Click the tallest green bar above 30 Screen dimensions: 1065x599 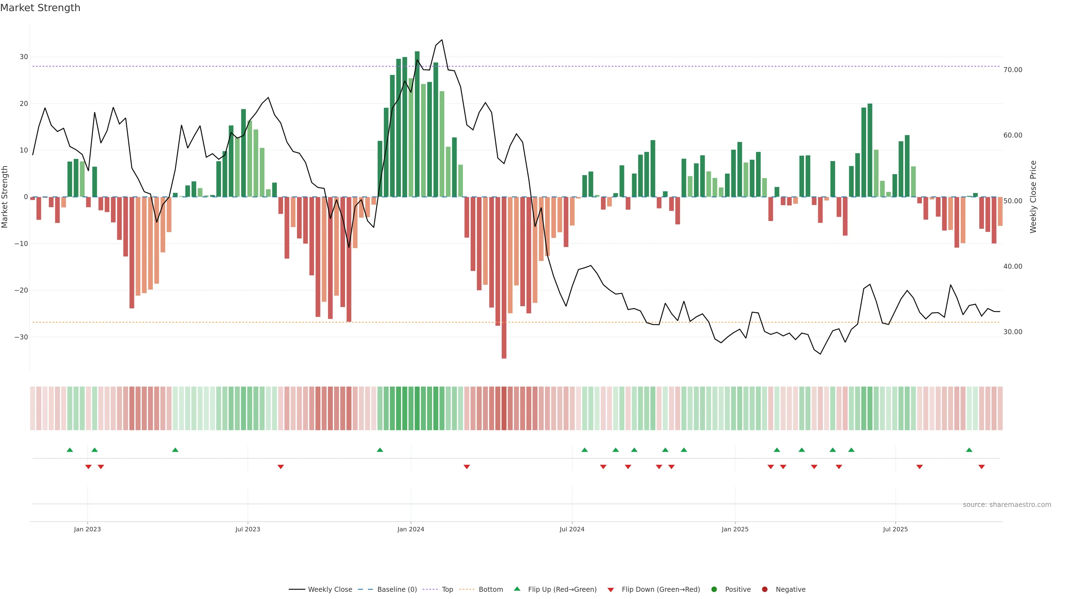click(417, 124)
